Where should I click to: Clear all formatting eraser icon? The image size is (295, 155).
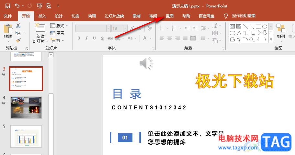coord(150,28)
